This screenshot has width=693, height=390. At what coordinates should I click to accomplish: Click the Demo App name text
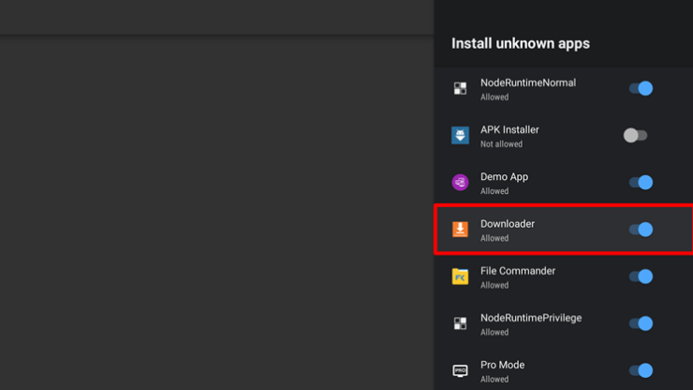[504, 177]
